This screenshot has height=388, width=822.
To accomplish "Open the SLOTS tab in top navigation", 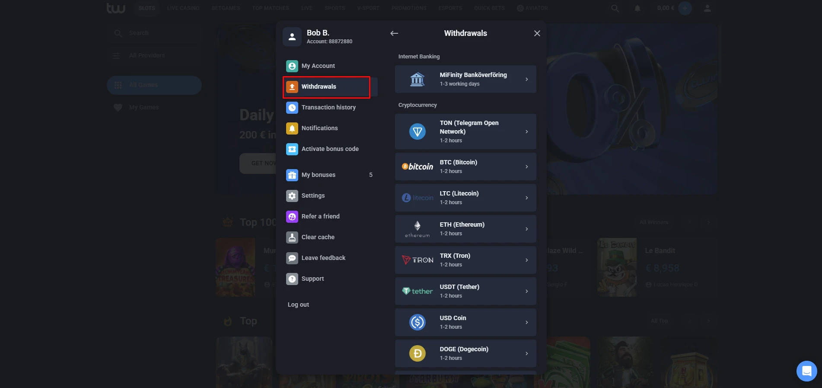I will [147, 8].
